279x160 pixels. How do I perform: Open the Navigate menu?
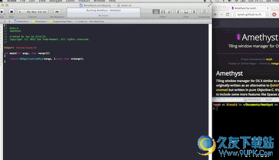tap(56, 1)
